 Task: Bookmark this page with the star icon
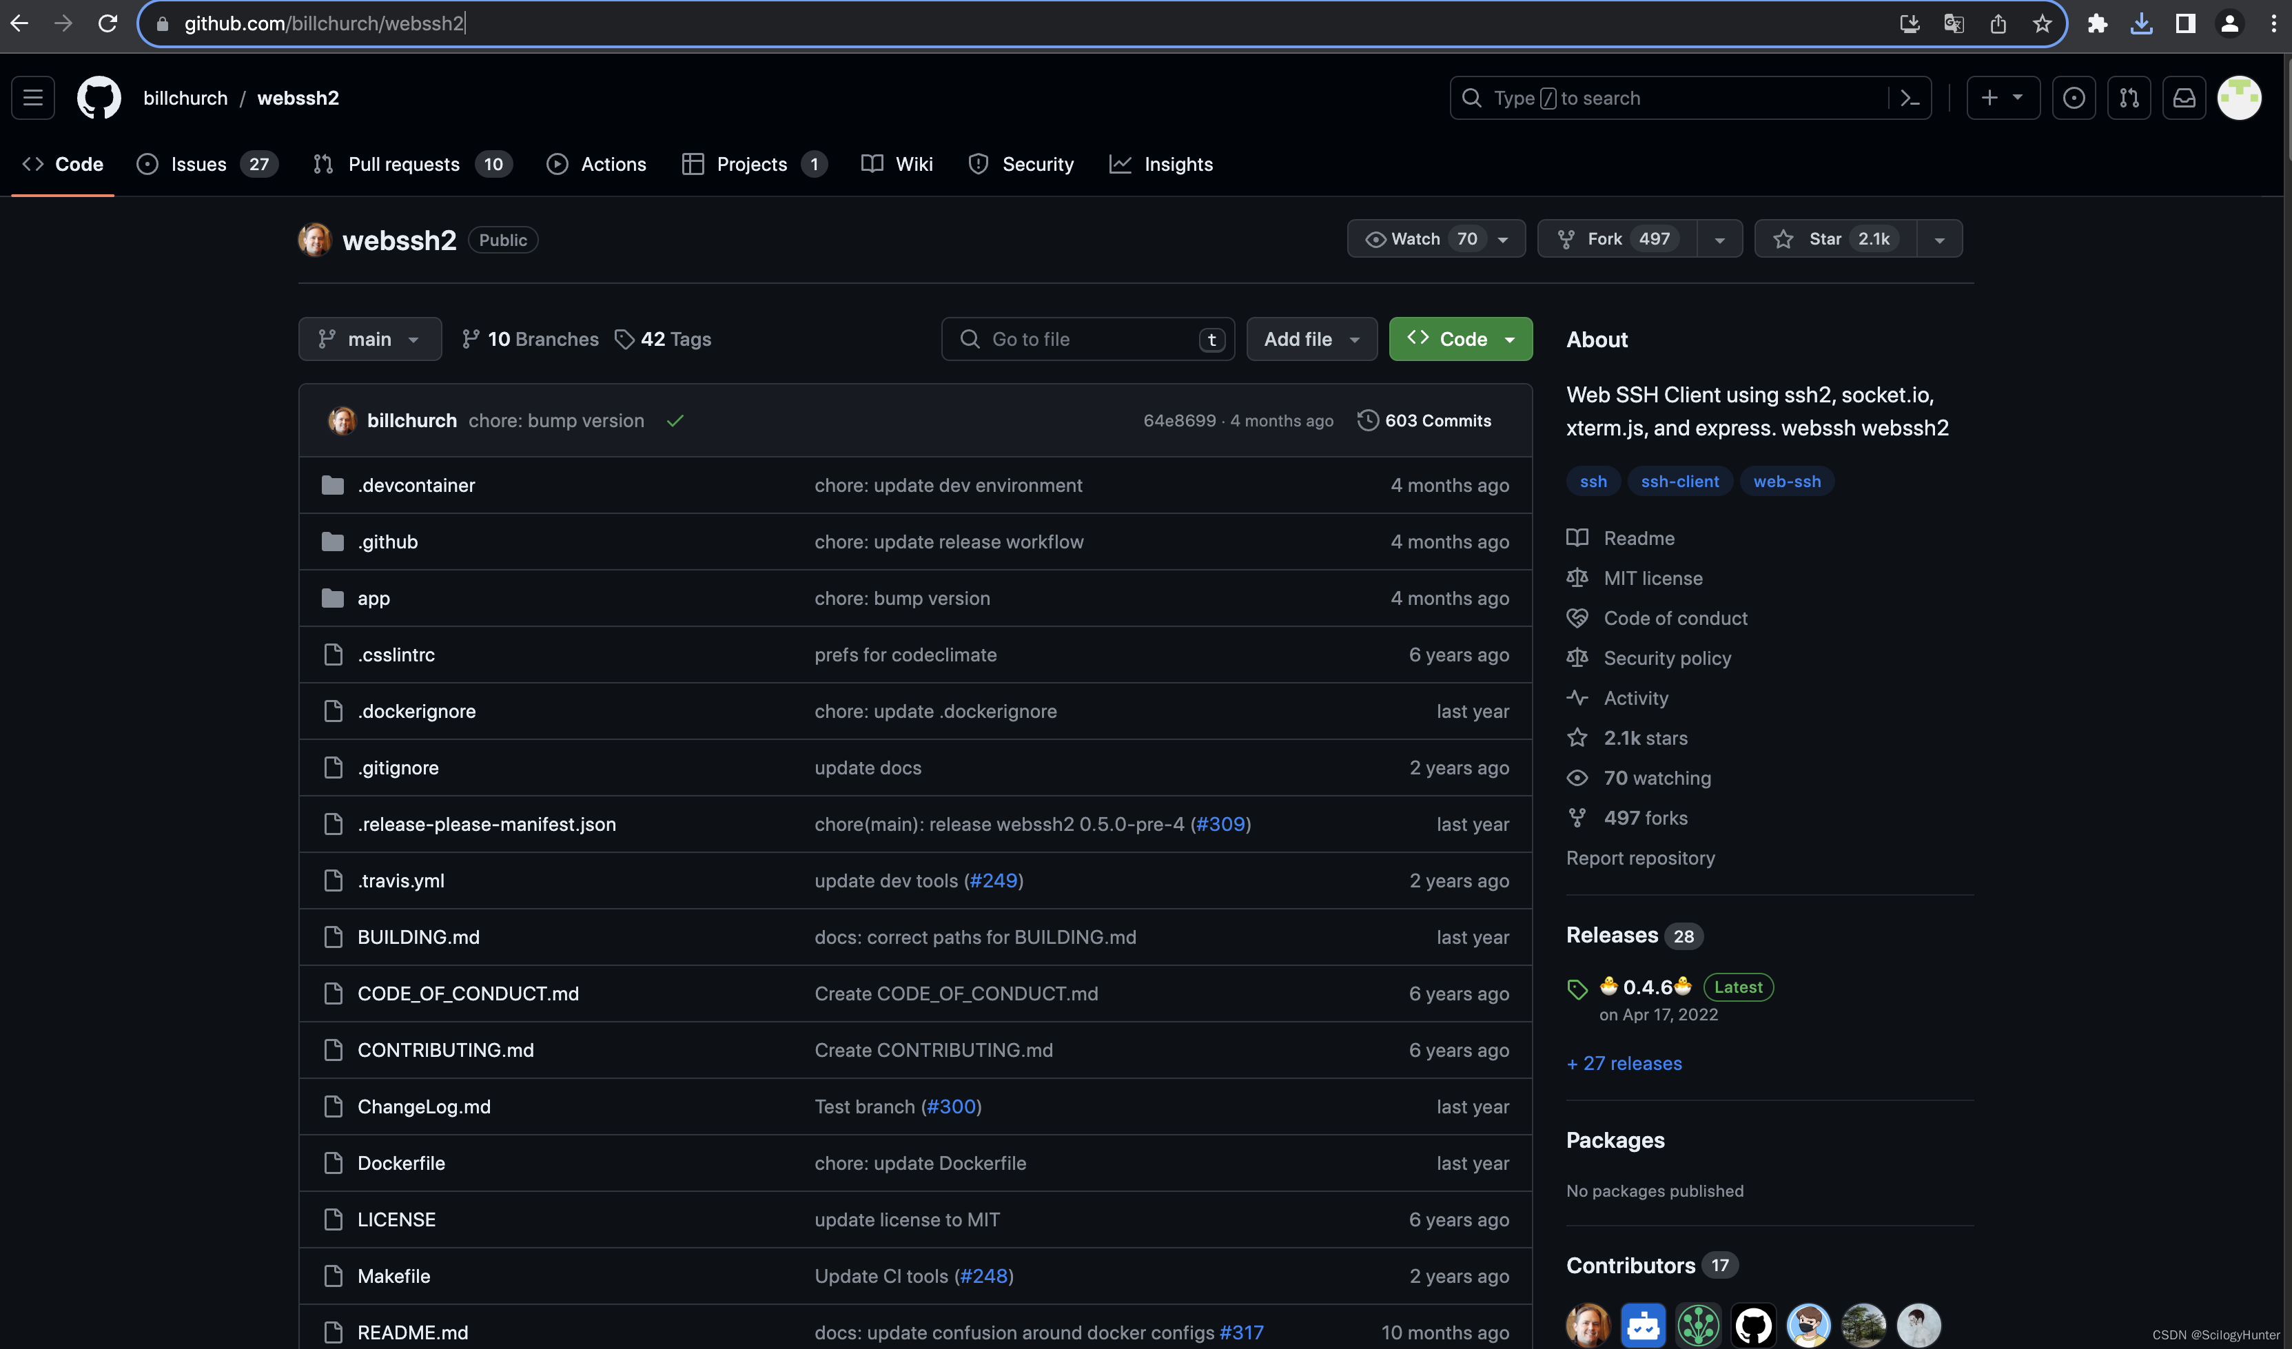tap(2042, 23)
